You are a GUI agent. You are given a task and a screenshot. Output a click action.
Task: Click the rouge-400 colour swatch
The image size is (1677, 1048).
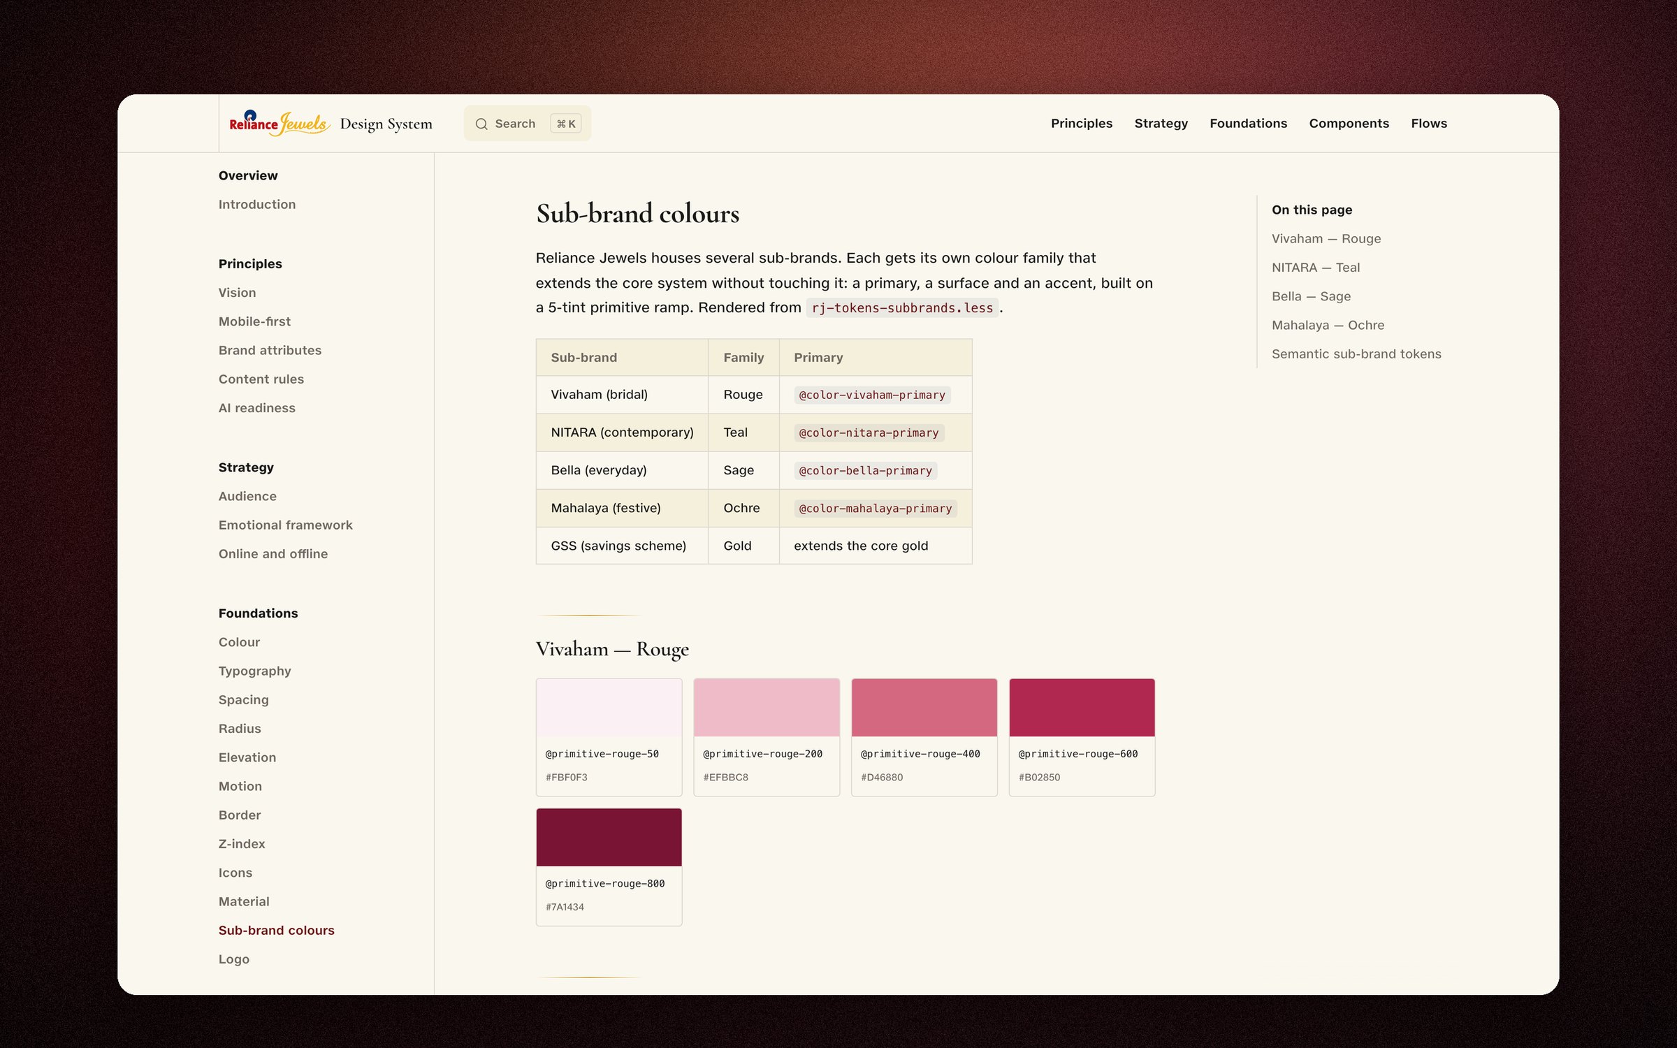[x=924, y=707]
